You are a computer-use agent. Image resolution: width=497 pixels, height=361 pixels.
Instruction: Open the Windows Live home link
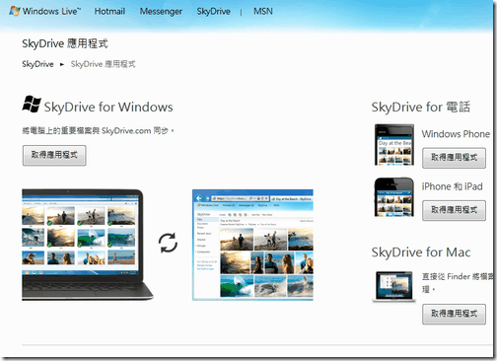[x=51, y=11]
